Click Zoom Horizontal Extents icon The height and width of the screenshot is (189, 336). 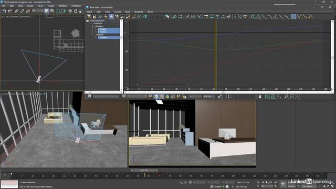pyautogui.click(x=267, y=97)
